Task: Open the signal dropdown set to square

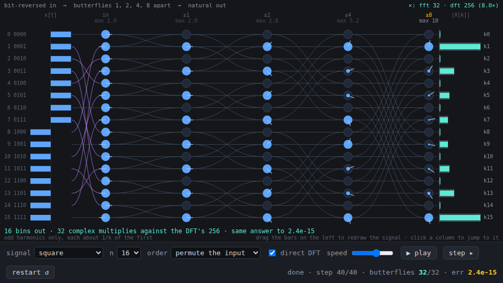Action: pyautogui.click(x=68, y=253)
